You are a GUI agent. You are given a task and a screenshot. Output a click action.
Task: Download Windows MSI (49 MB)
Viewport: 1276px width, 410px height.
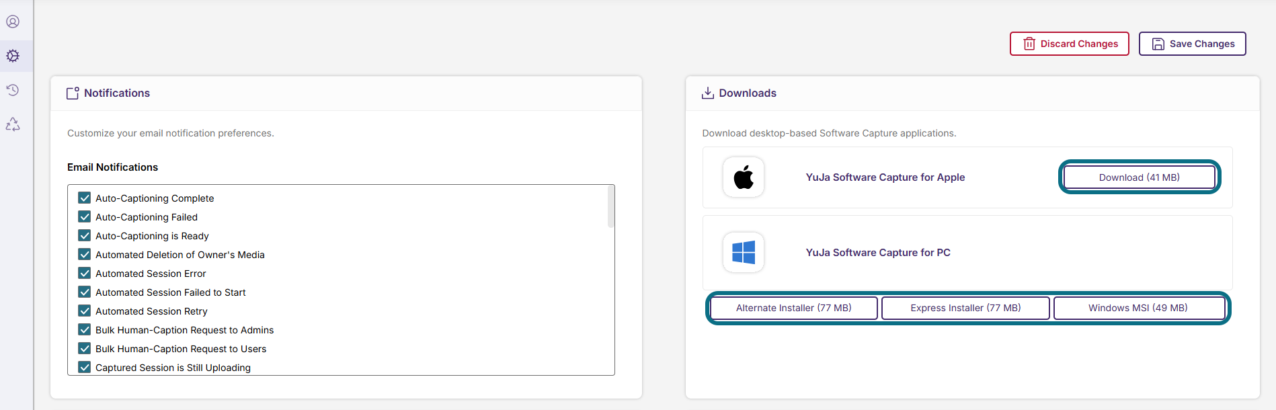click(x=1138, y=308)
